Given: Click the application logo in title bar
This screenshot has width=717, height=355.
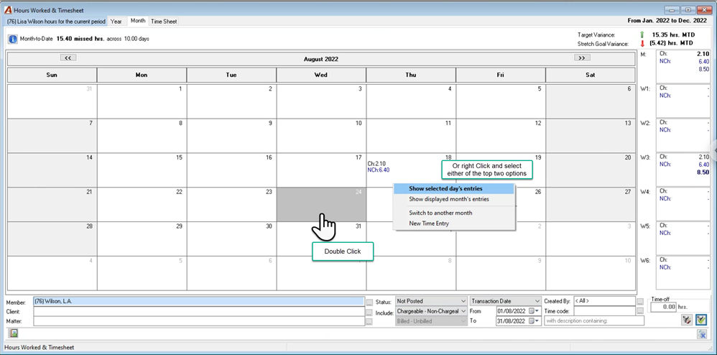Looking at the screenshot, I should (x=8, y=9).
